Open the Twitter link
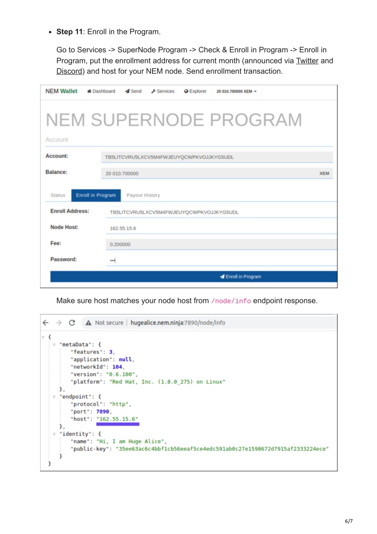This screenshot has height=534, width=377. tap(307, 61)
